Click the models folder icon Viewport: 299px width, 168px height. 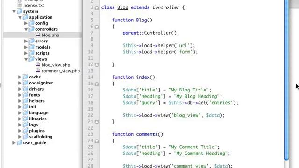(x=31, y=47)
